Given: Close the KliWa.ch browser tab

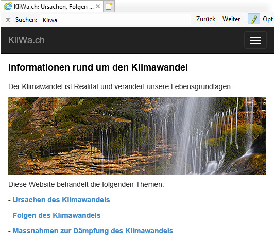Looking at the screenshot, I should tap(98, 7).
